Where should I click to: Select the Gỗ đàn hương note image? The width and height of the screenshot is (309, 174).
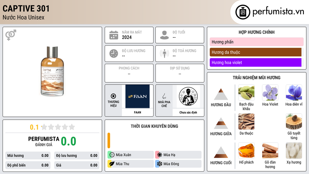pyautogui.click(x=270, y=150)
